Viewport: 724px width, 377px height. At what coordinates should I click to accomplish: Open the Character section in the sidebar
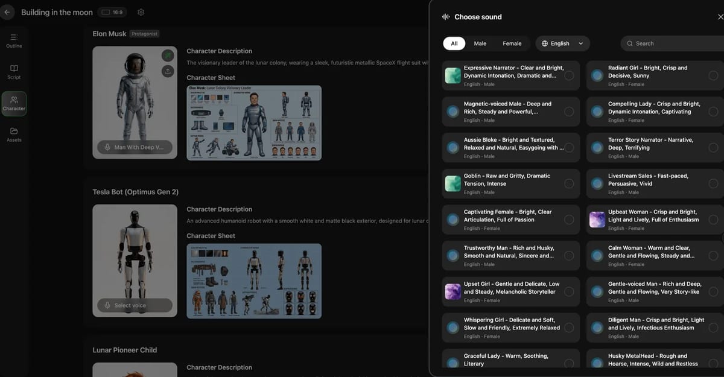coord(14,104)
